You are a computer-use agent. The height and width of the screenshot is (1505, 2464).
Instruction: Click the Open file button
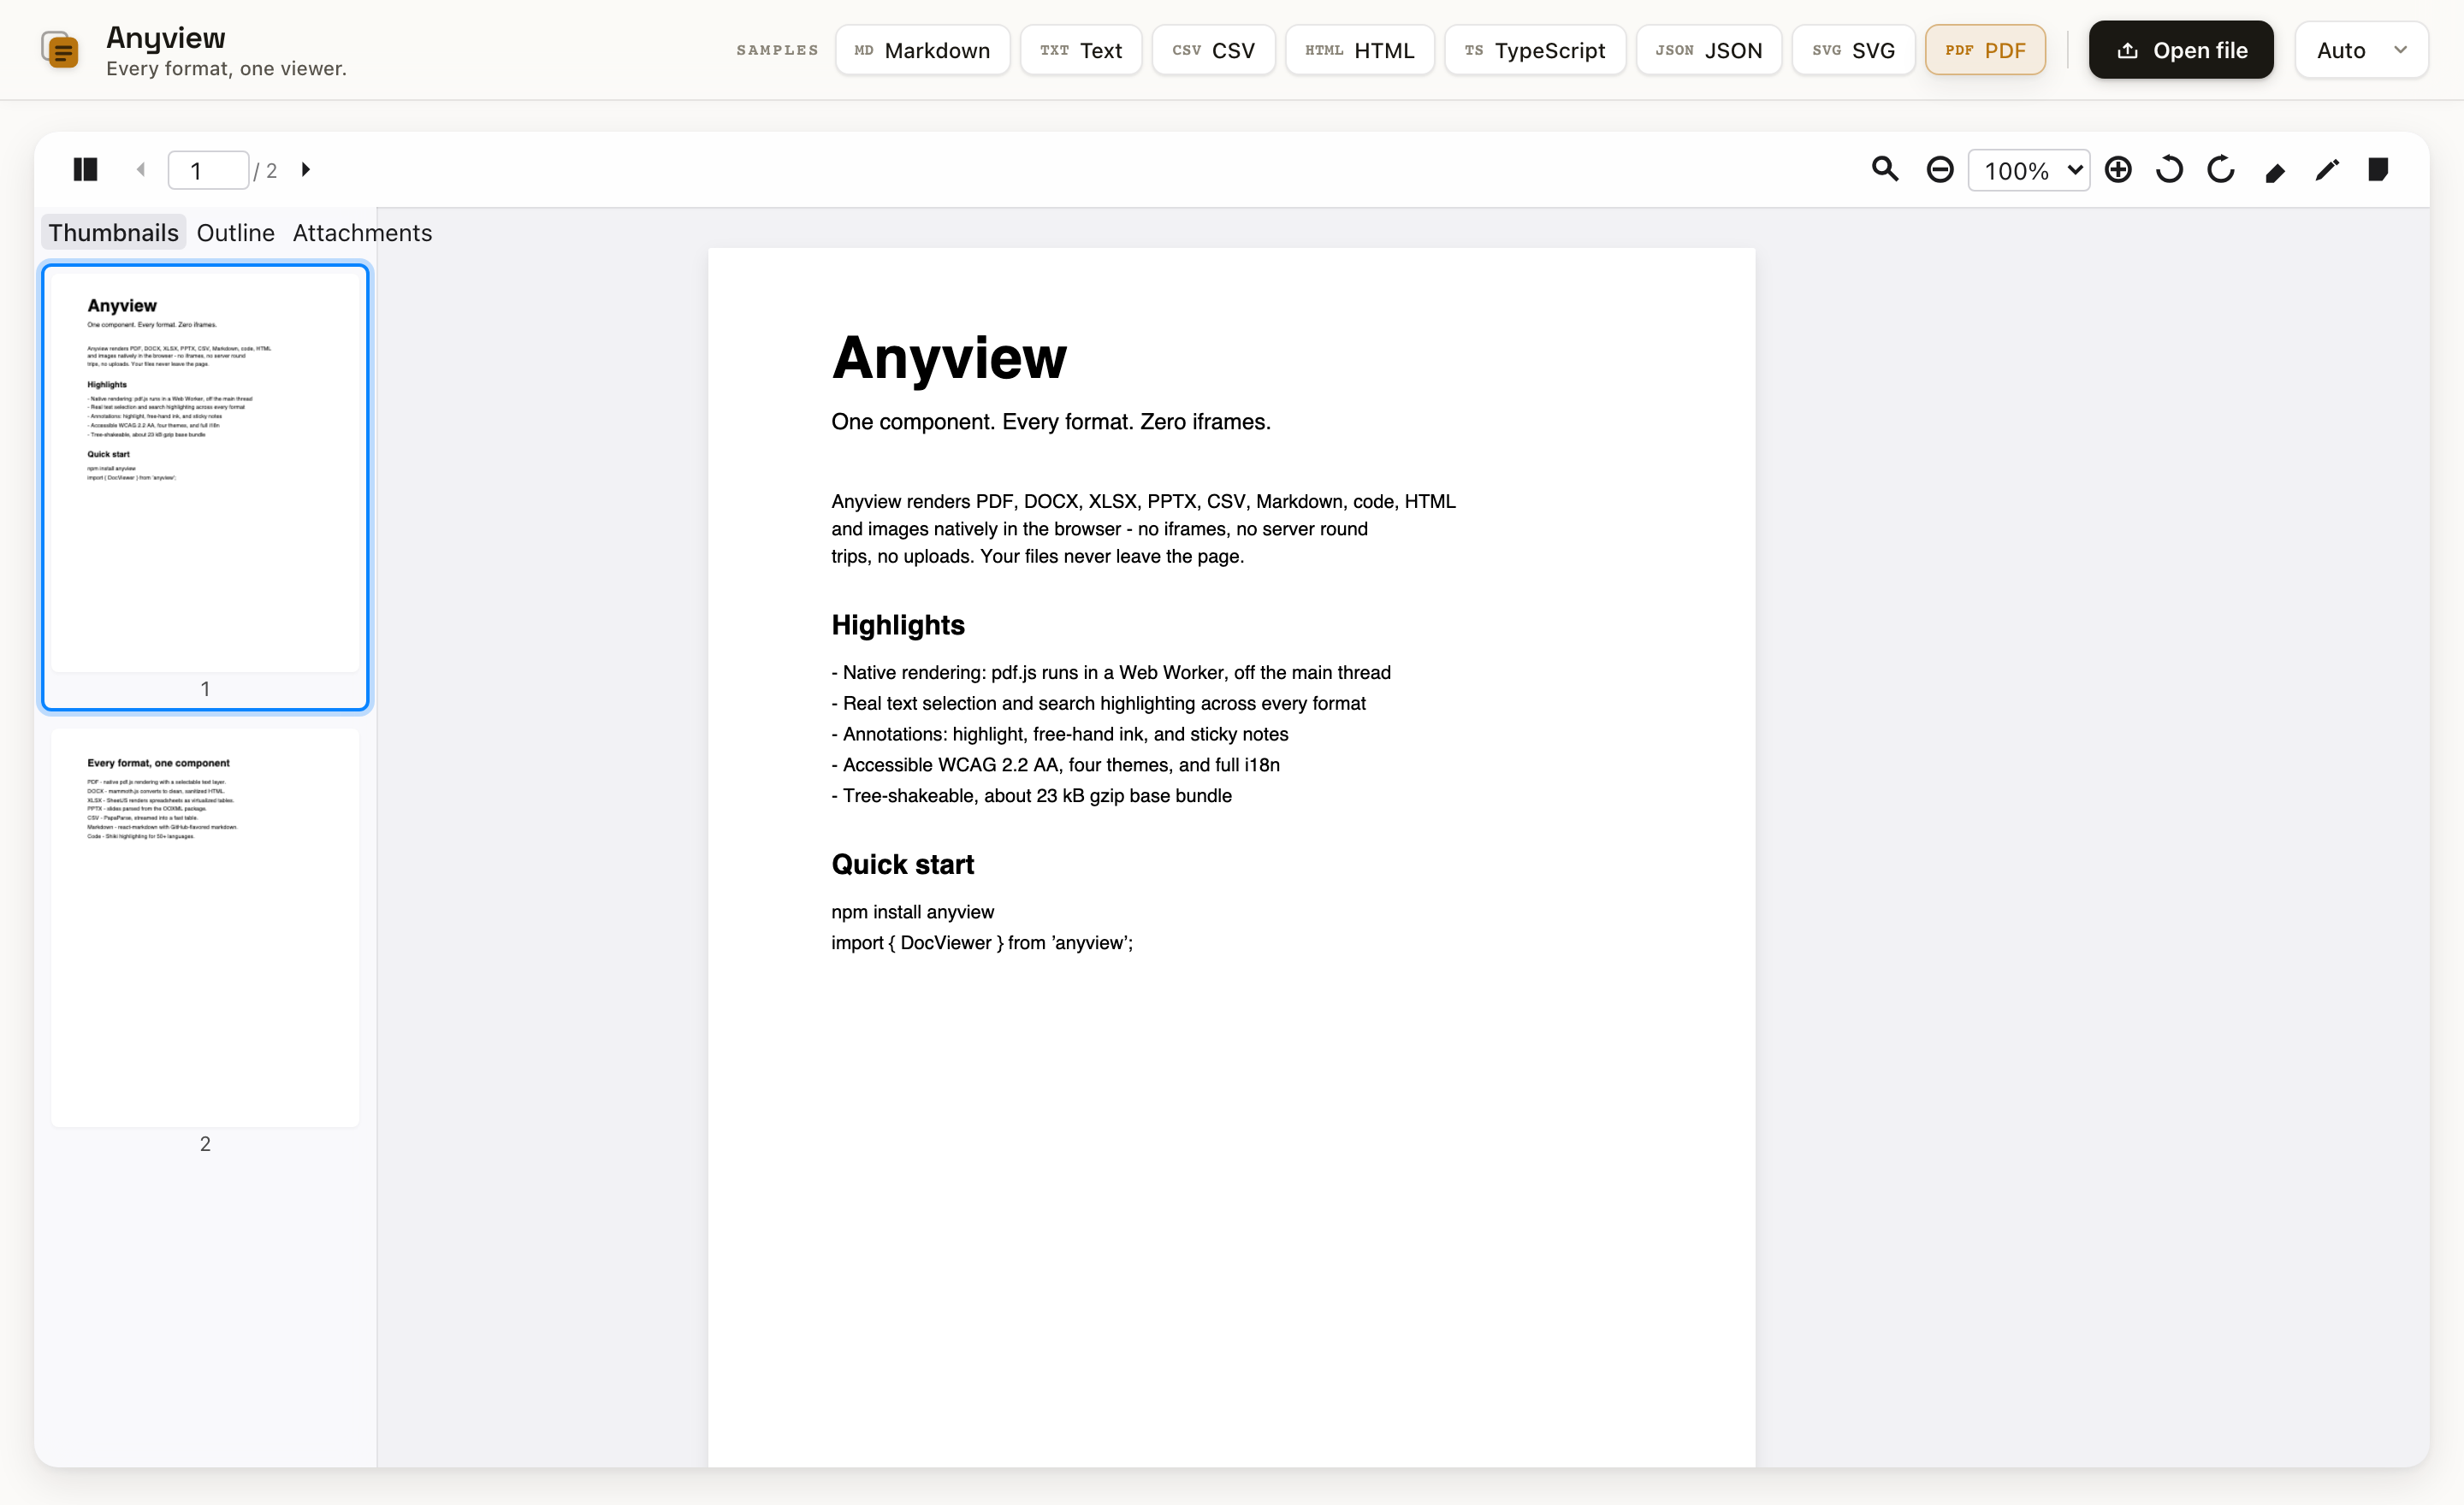point(2181,50)
